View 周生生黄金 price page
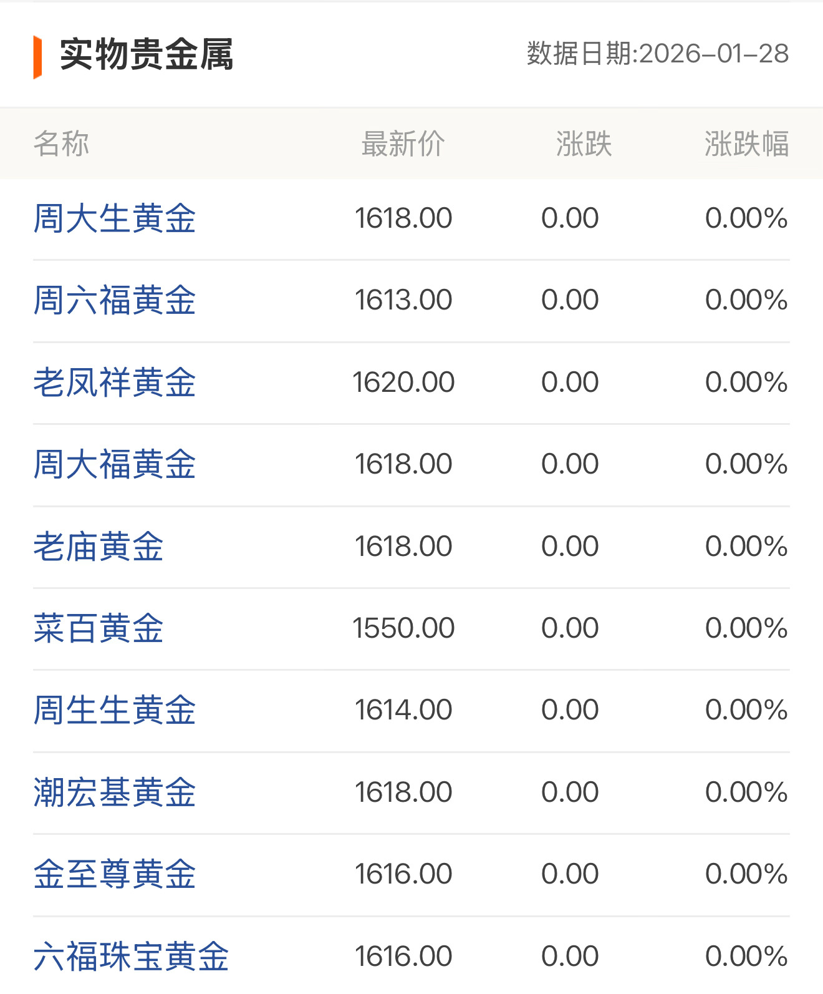The height and width of the screenshot is (994, 823). [114, 709]
